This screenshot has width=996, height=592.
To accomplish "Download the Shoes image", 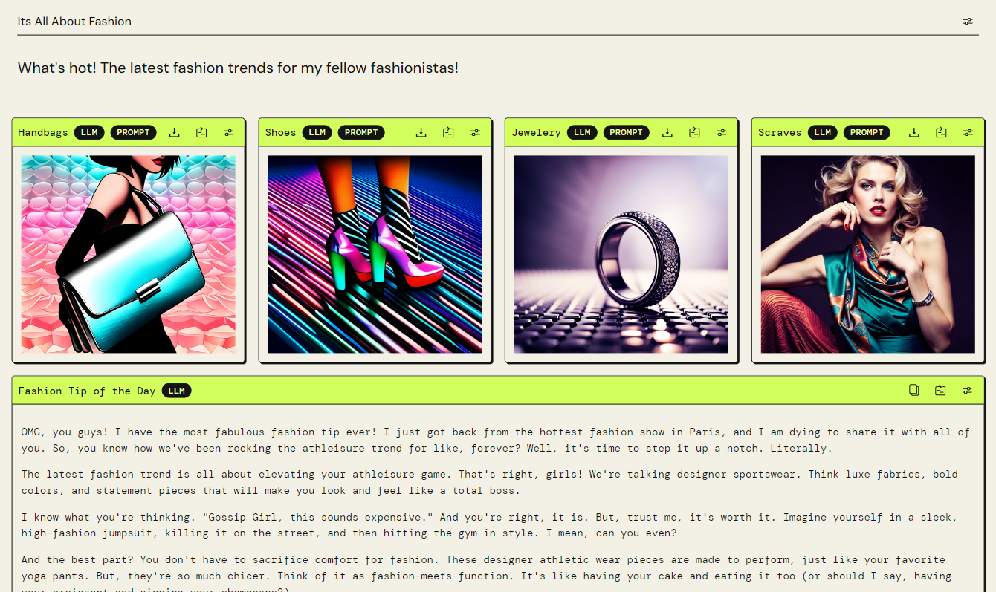I will click(421, 132).
